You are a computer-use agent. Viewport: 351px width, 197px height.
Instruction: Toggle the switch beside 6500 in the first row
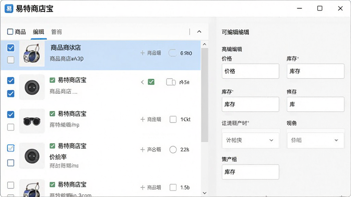coord(173,53)
